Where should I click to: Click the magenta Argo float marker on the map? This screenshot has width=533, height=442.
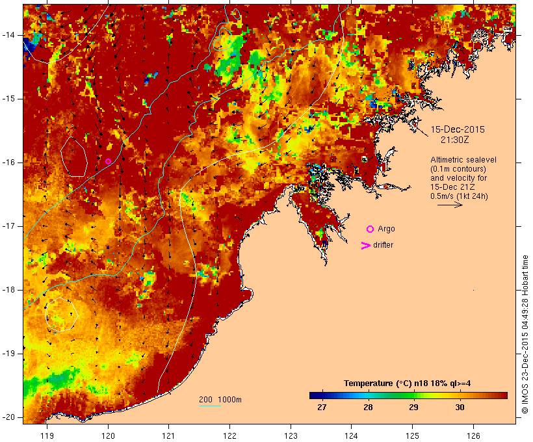click(108, 161)
